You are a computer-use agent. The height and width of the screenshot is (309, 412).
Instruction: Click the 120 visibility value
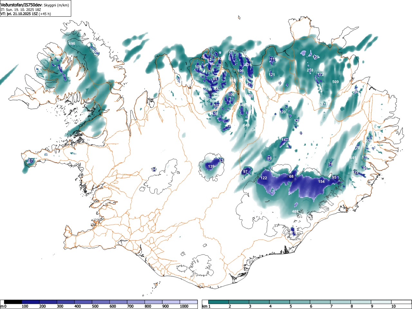(283, 112)
